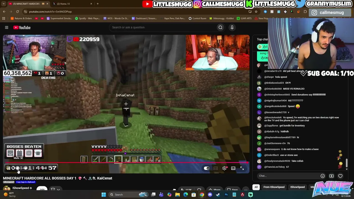This screenshot has height=199, width=354.
Task: Seek on the red video progress bar
Action: coord(126,163)
